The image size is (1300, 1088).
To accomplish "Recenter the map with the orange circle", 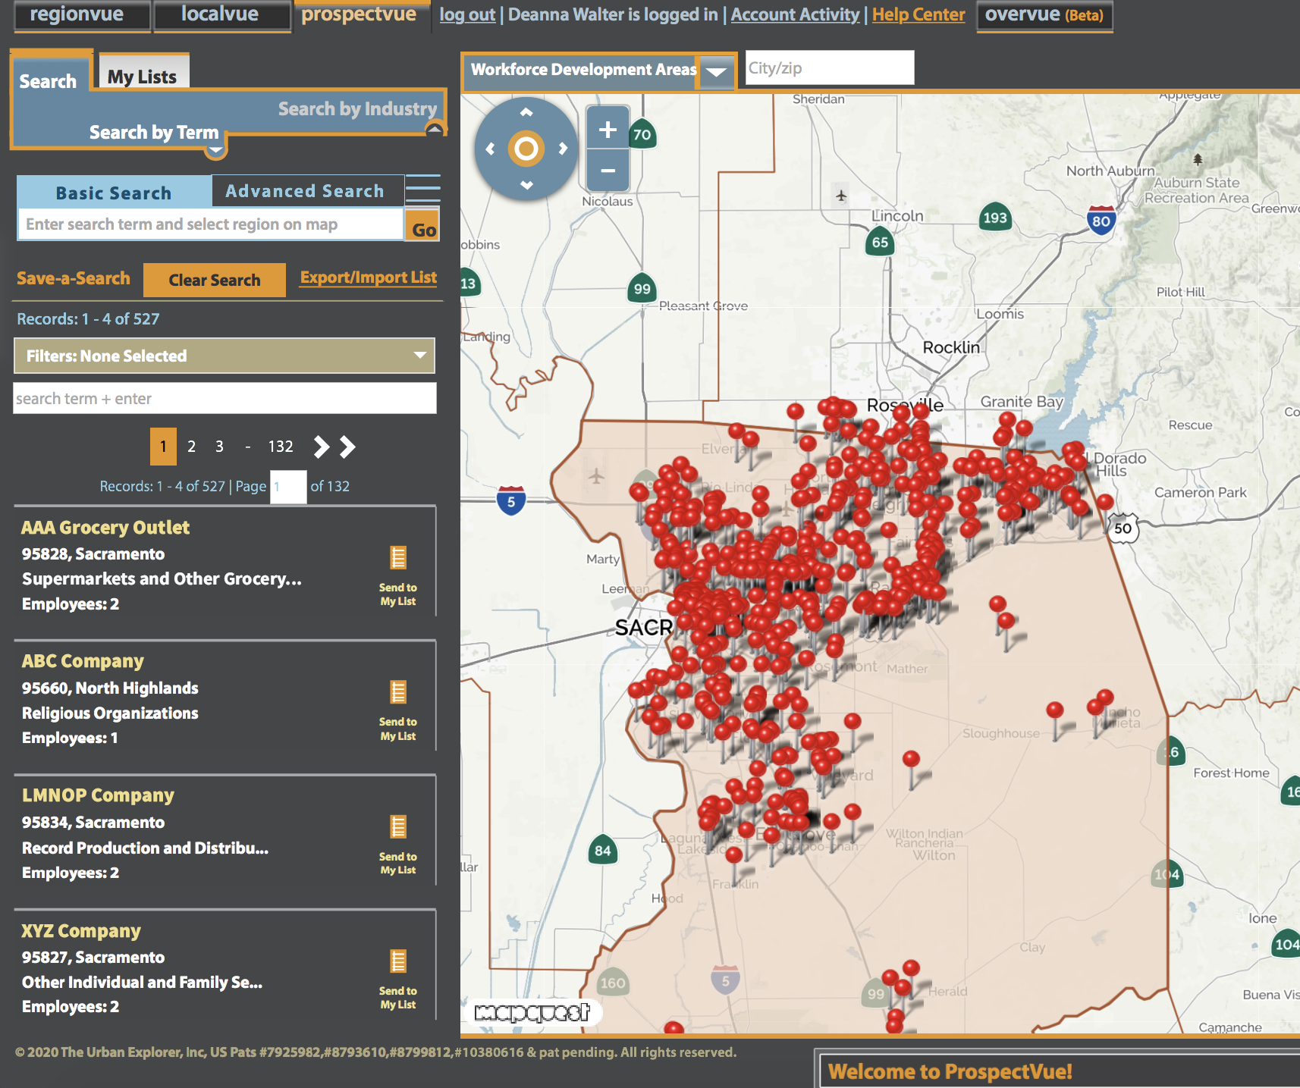I will point(526,149).
